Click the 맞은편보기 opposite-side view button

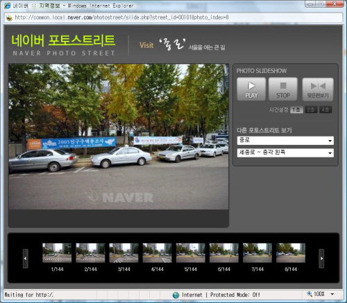318,89
